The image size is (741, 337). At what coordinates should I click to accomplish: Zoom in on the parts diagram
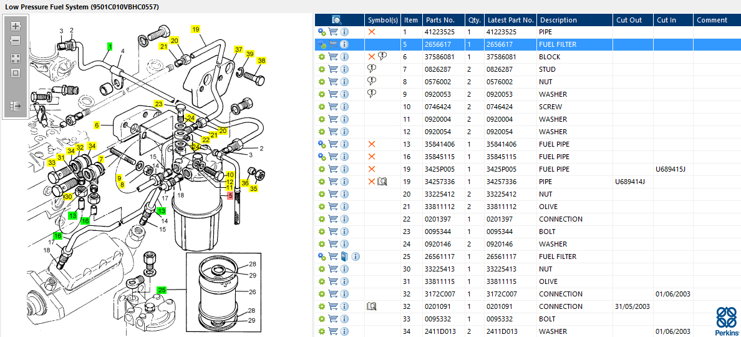point(16,26)
